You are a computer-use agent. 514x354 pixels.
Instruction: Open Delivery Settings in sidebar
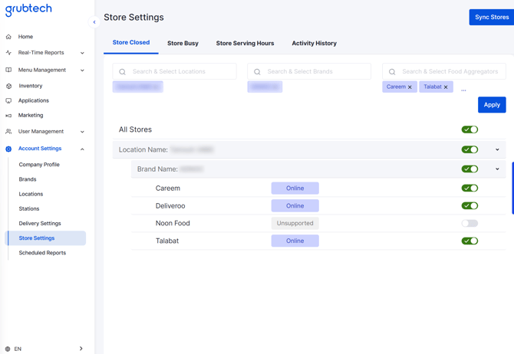[40, 224]
